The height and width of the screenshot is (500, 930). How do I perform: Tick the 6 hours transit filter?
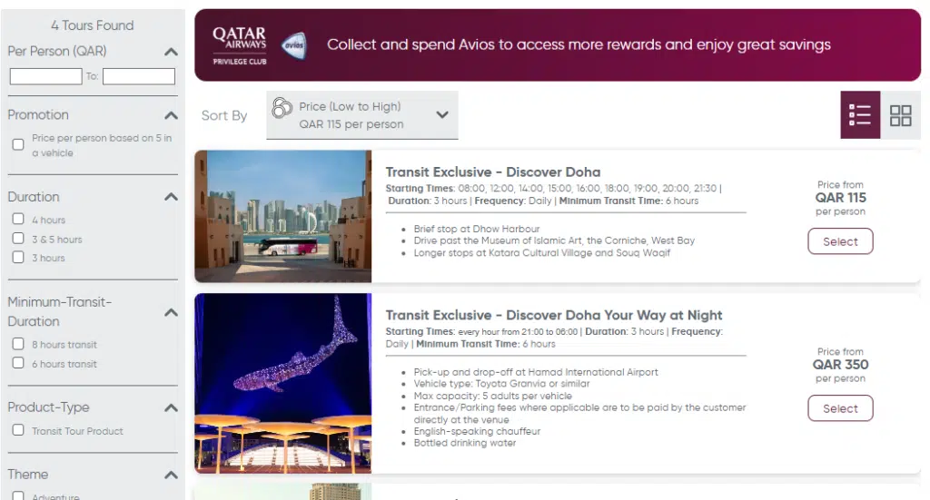pos(18,363)
